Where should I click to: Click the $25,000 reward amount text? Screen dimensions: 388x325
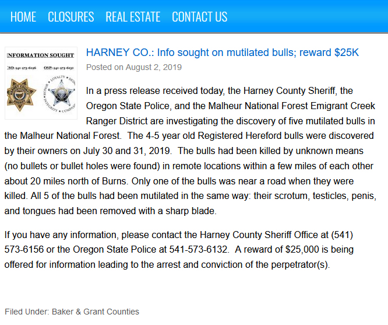(x=302, y=249)
